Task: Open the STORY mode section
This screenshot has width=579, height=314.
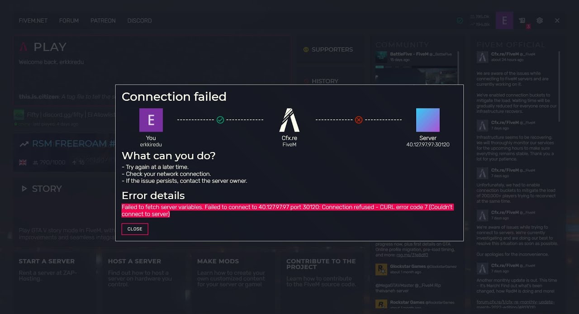Action: tap(47, 189)
